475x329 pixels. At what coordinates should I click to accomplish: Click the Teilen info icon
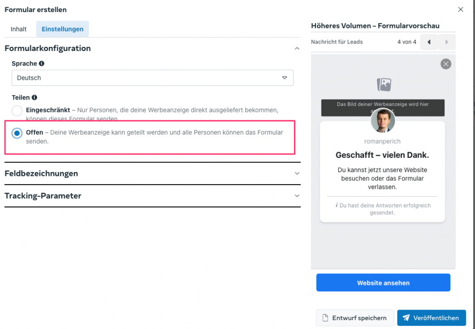click(x=34, y=97)
